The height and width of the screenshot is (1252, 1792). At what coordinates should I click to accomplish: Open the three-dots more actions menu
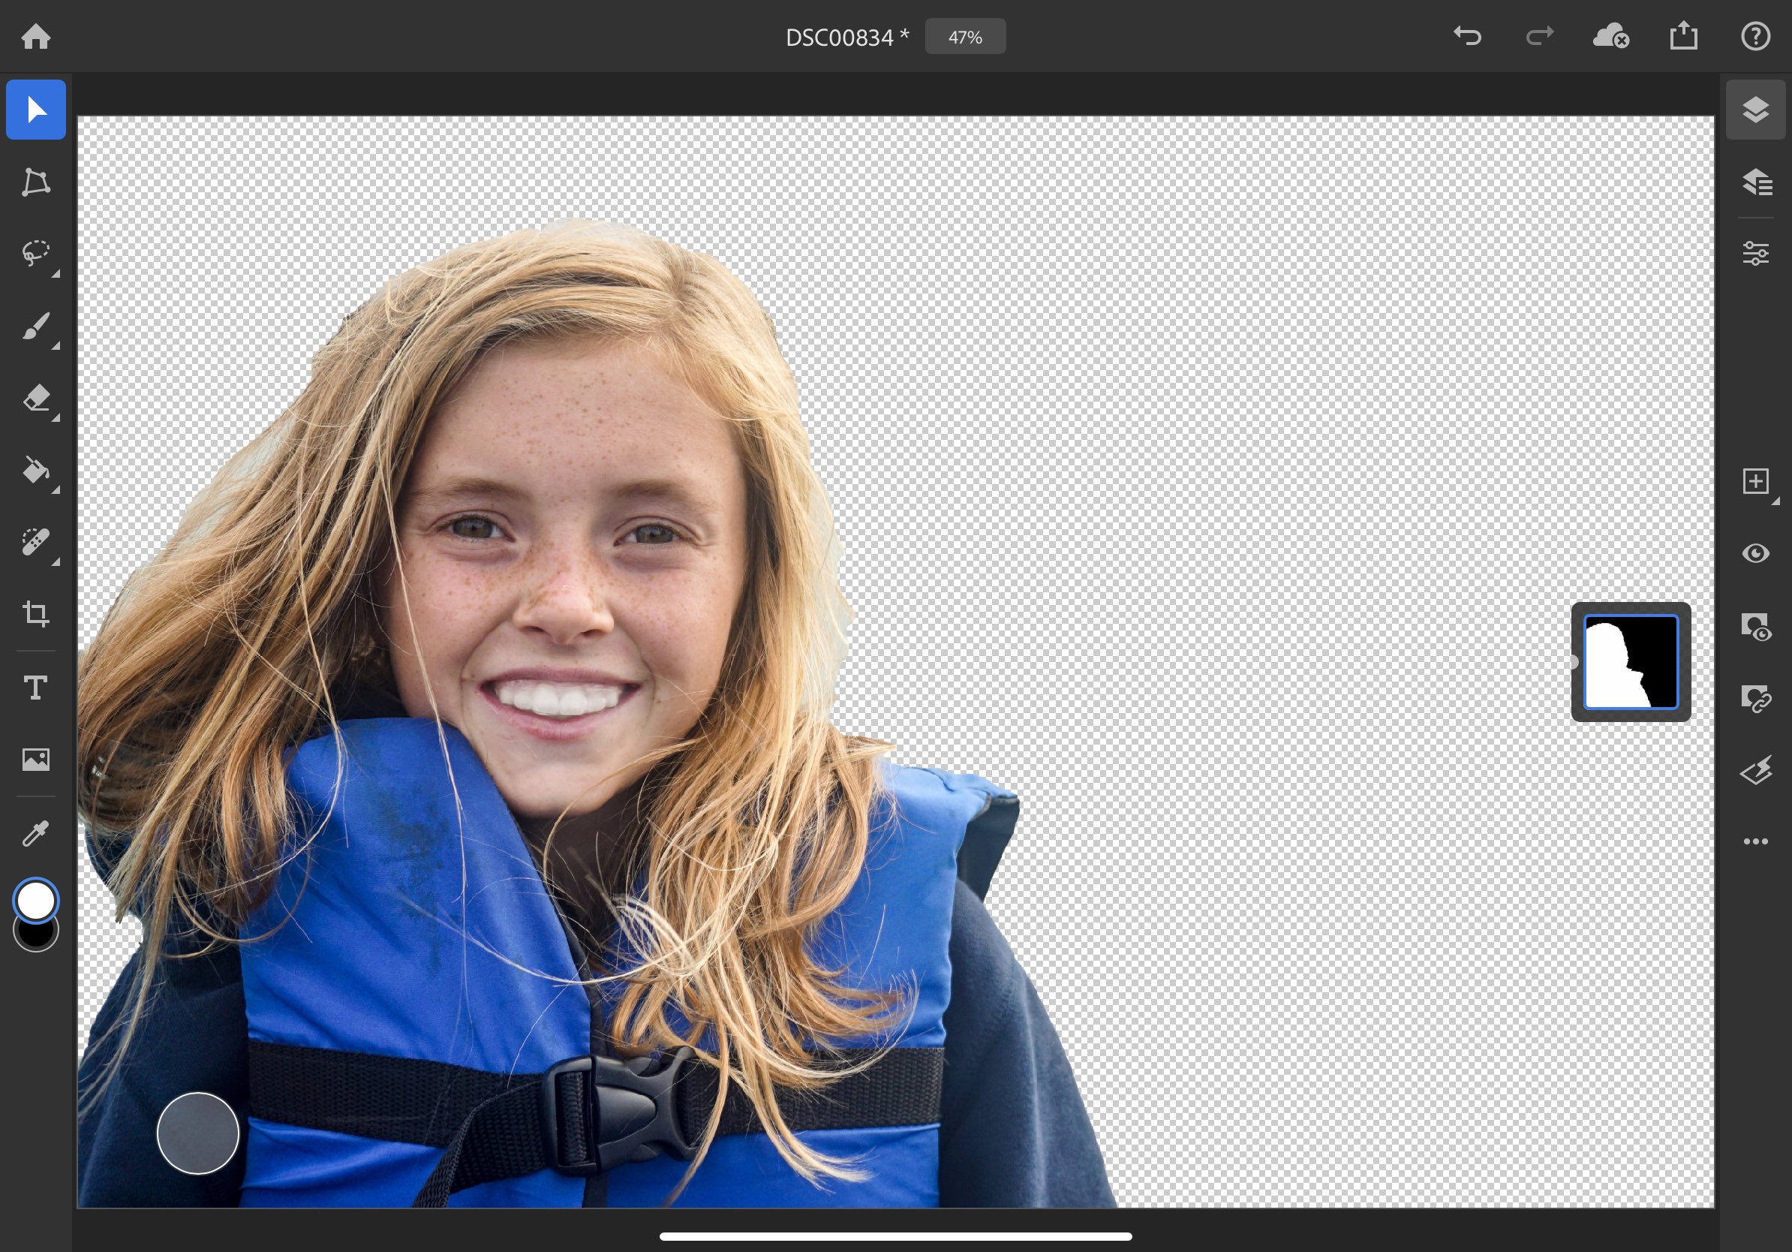[1755, 841]
